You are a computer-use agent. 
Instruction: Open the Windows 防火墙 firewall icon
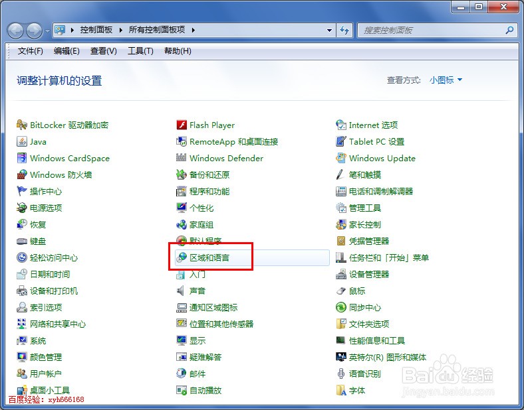pyautogui.click(x=22, y=174)
